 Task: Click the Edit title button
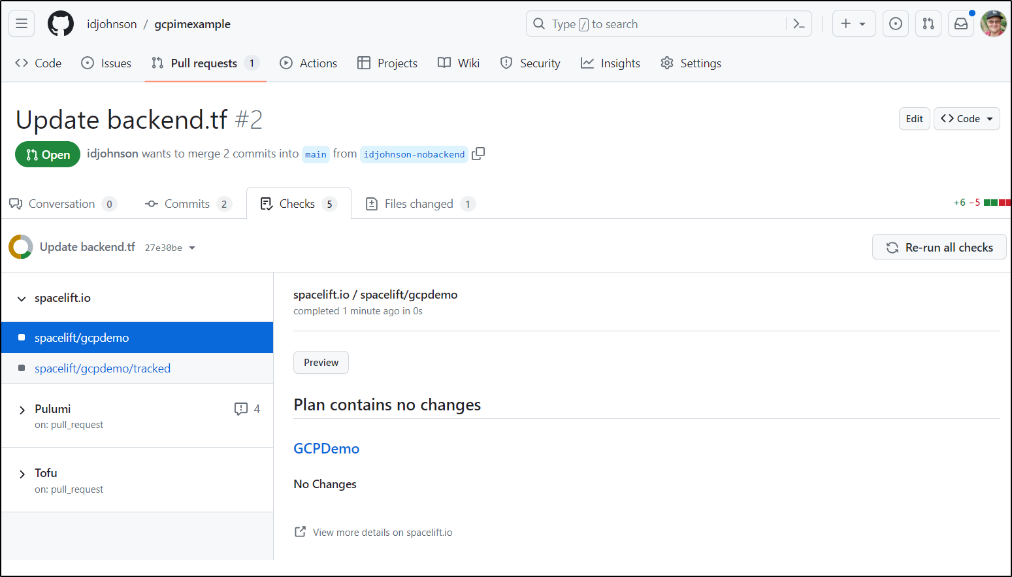(914, 118)
